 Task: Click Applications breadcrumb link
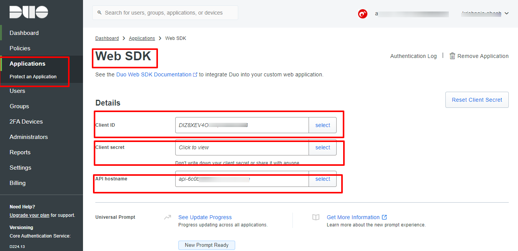click(x=142, y=38)
